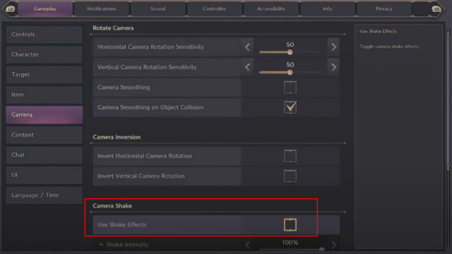Enable the Camera Smoothing checkbox
The image size is (452, 254).
point(290,87)
